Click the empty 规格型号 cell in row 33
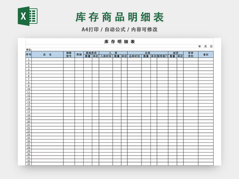 (69, 164)
